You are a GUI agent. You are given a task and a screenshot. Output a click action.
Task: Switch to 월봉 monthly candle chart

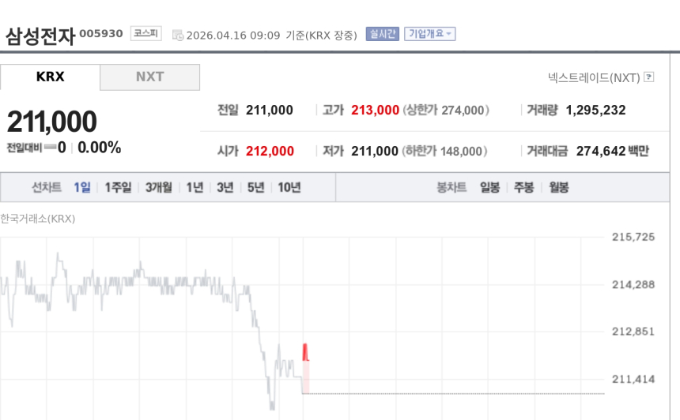[x=558, y=187]
